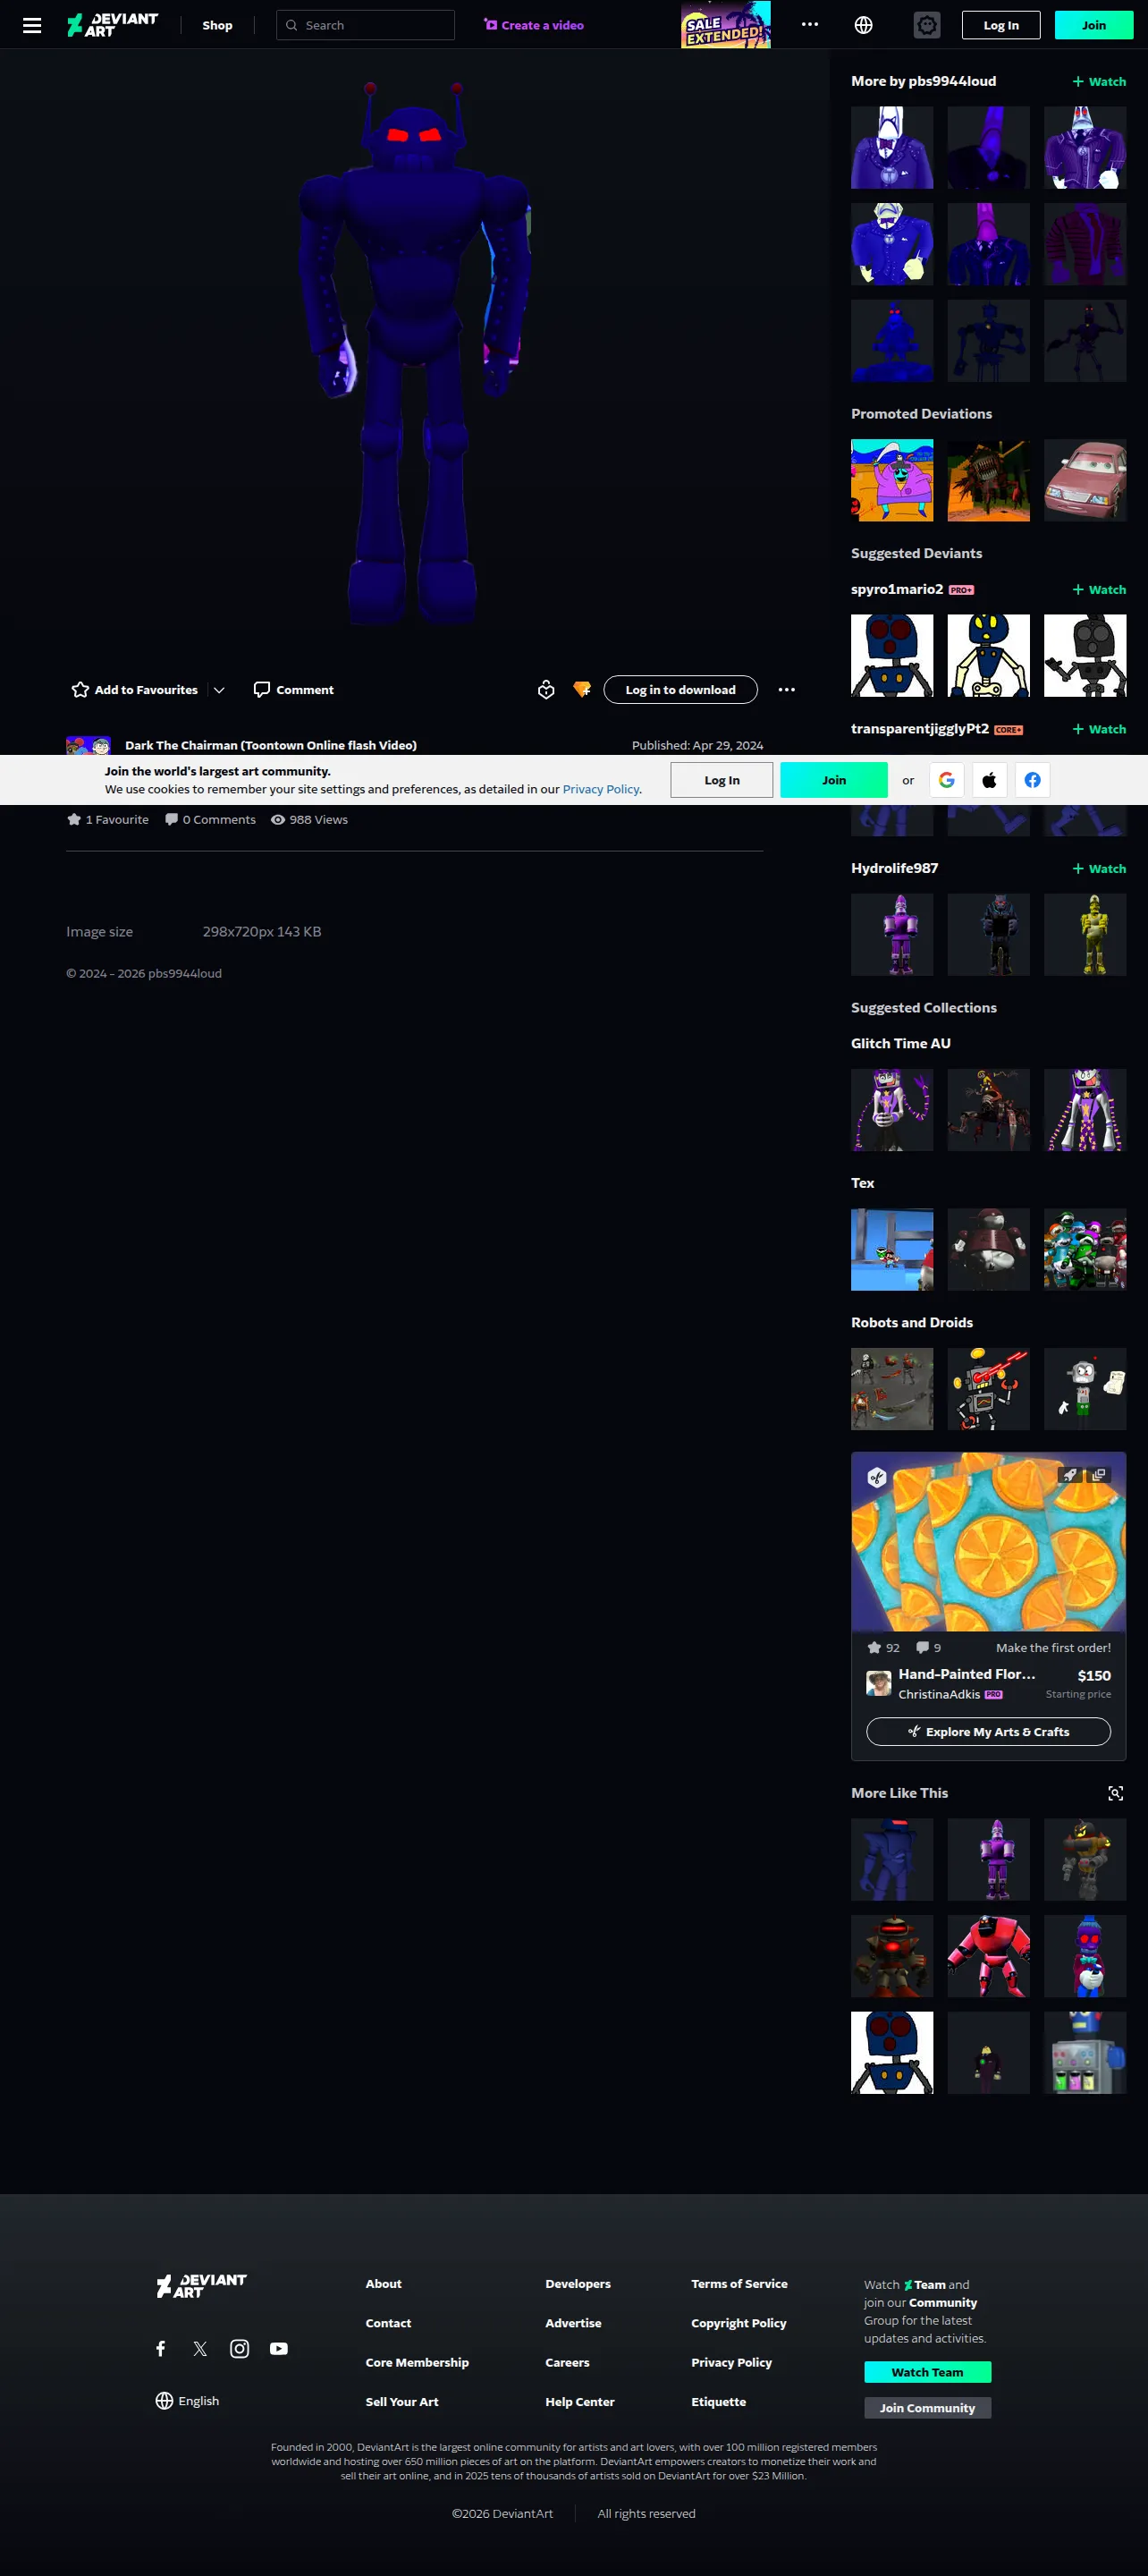This screenshot has width=1148, height=2576.
Task: Open the language globe in header
Action: (864, 25)
